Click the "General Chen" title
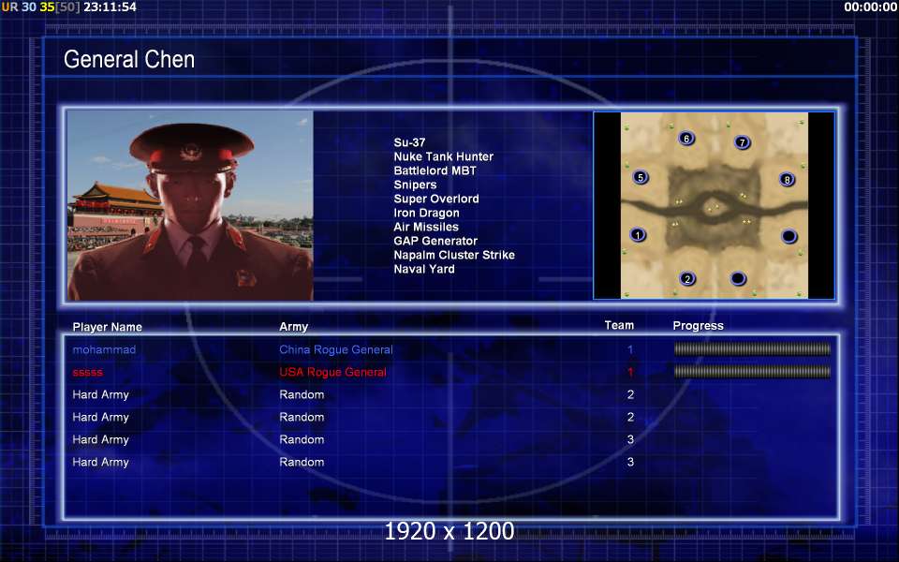The height and width of the screenshot is (562, 899). (x=129, y=59)
